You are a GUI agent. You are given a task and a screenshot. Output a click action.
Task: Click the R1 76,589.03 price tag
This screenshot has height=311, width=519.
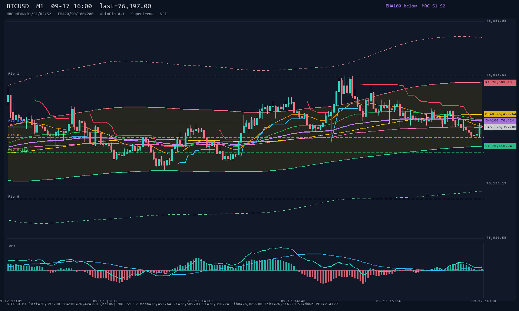coord(500,83)
